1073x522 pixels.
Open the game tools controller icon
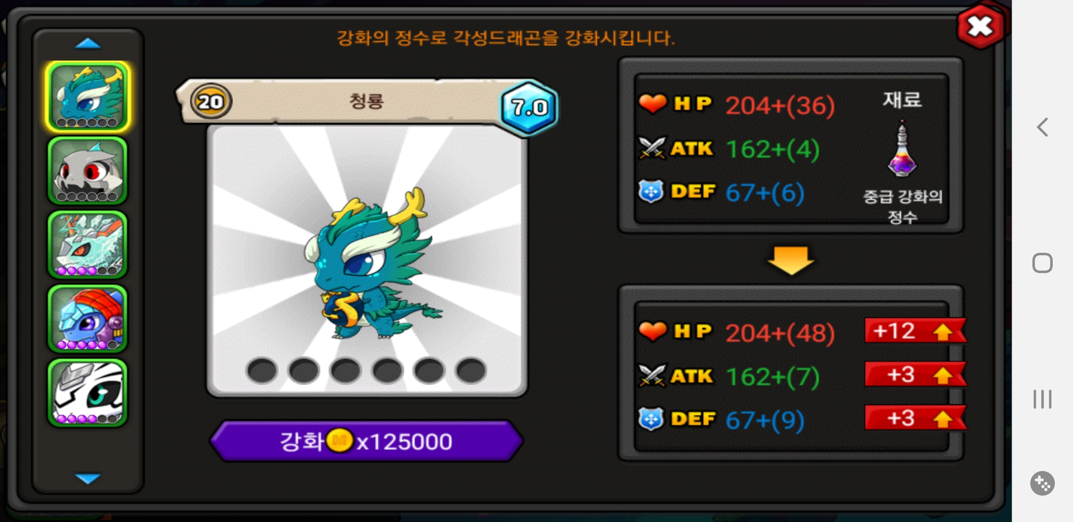pos(1043,483)
